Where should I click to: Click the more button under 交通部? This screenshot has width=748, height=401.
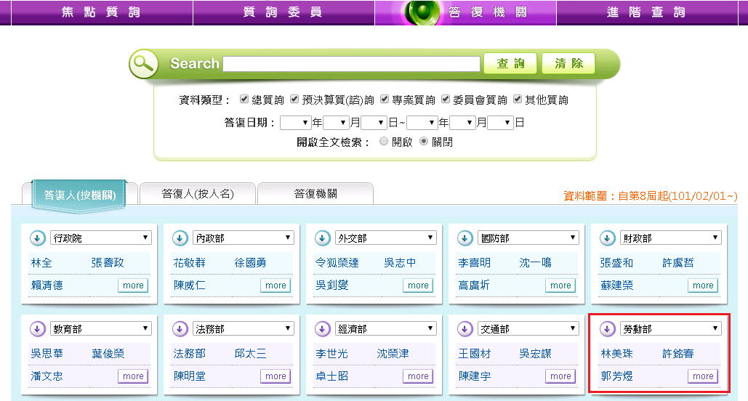coord(560,376)
